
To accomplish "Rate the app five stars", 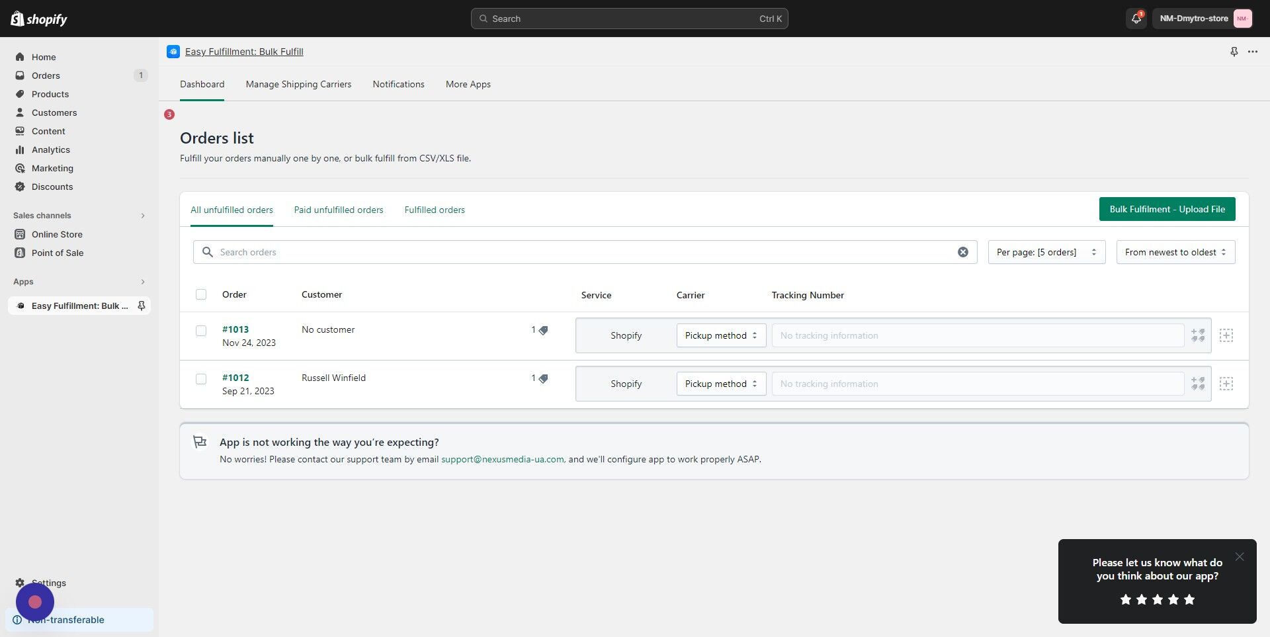I will 1189,599.
